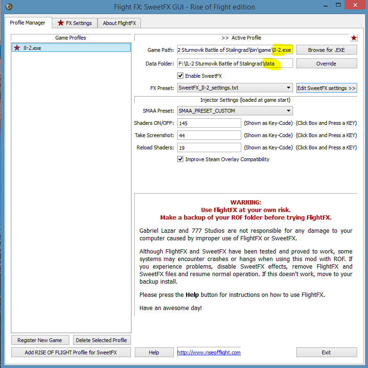This screenshot has height=368, width=368.
Task: Open the SMAA Preset dropdown
Action: (235, 111)
